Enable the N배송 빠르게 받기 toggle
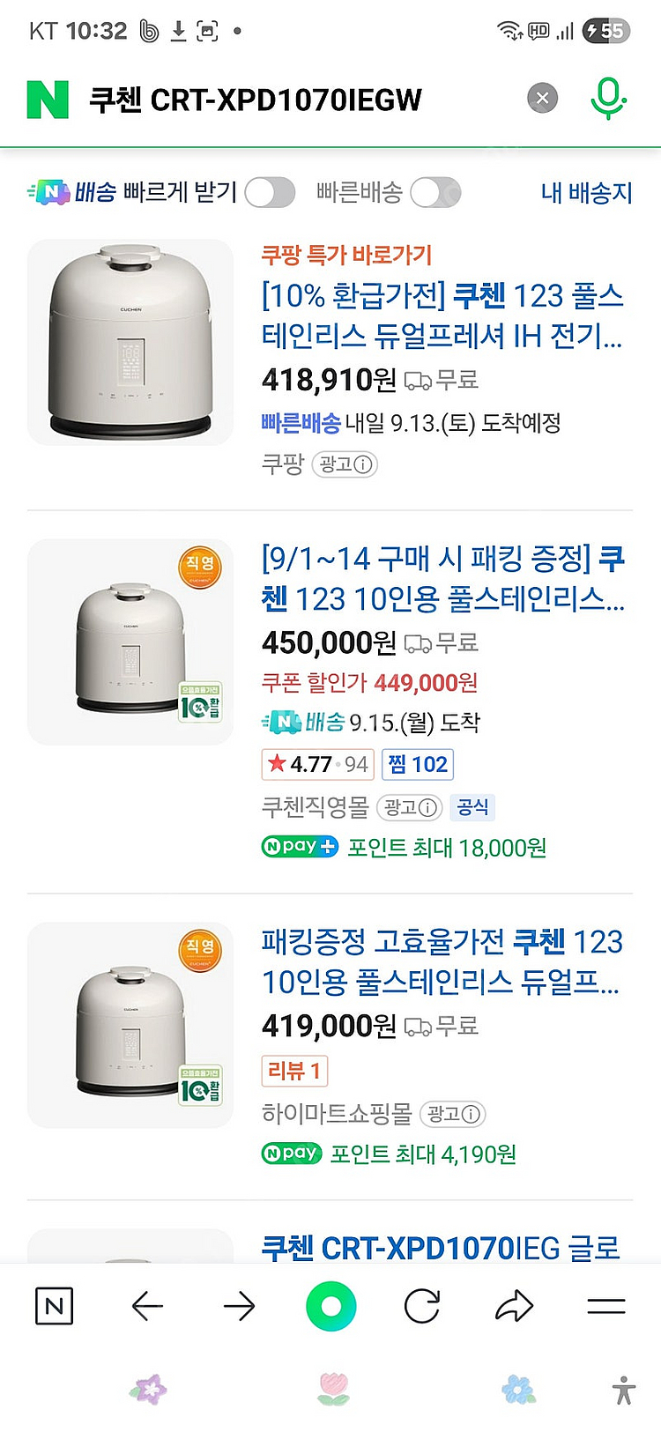This screenshot has width=661, height=1432. pyautogui.click(x=269, y=192)
